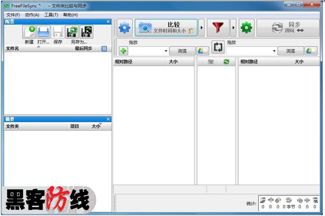
Task: Click FreeFileSync title bar app icon
Action: pyautogui.click(x=7, y=6)
